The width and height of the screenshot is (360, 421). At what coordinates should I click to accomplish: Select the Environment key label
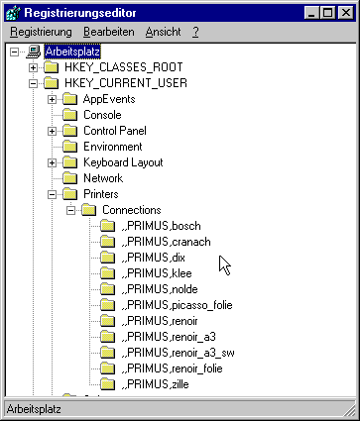113,147
